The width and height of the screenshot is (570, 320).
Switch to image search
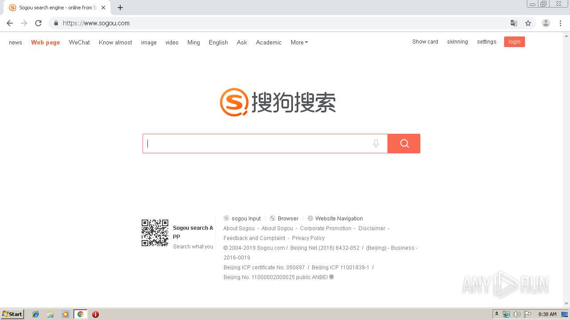tap(149, 42)
